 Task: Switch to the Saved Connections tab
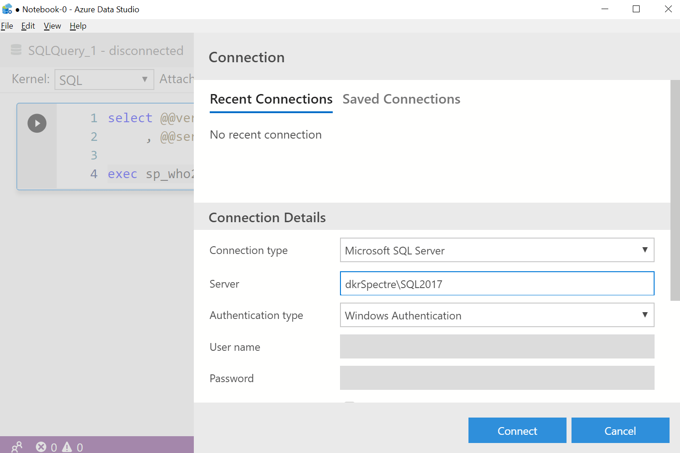(401, 99)
